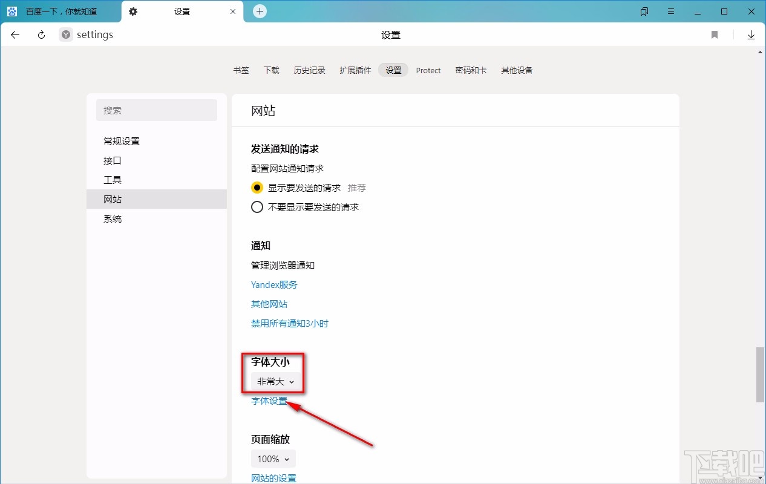Image resolution: width=766 pixels, height=484 pixels.
Task: Click the Yandex icon in the address bar
Action: coord(65,34)
